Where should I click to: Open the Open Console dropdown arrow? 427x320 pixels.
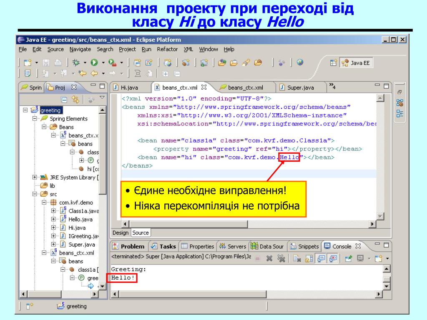[387, 258]
